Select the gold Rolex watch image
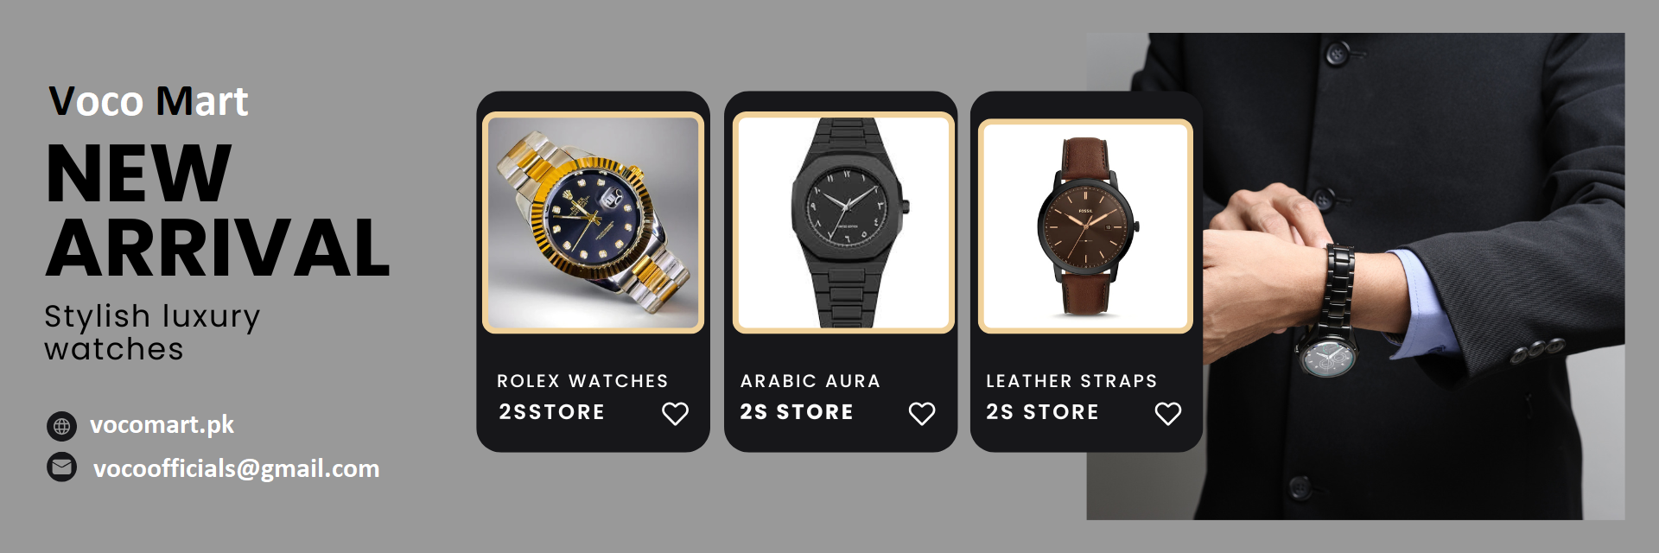The width and height of the screenshot is (1659, 553). point(594,222)
